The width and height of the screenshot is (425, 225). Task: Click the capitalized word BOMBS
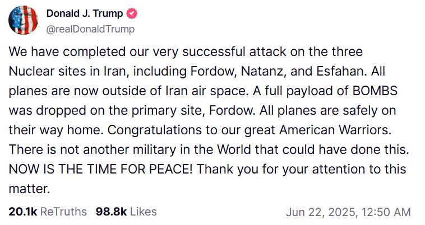375,91
